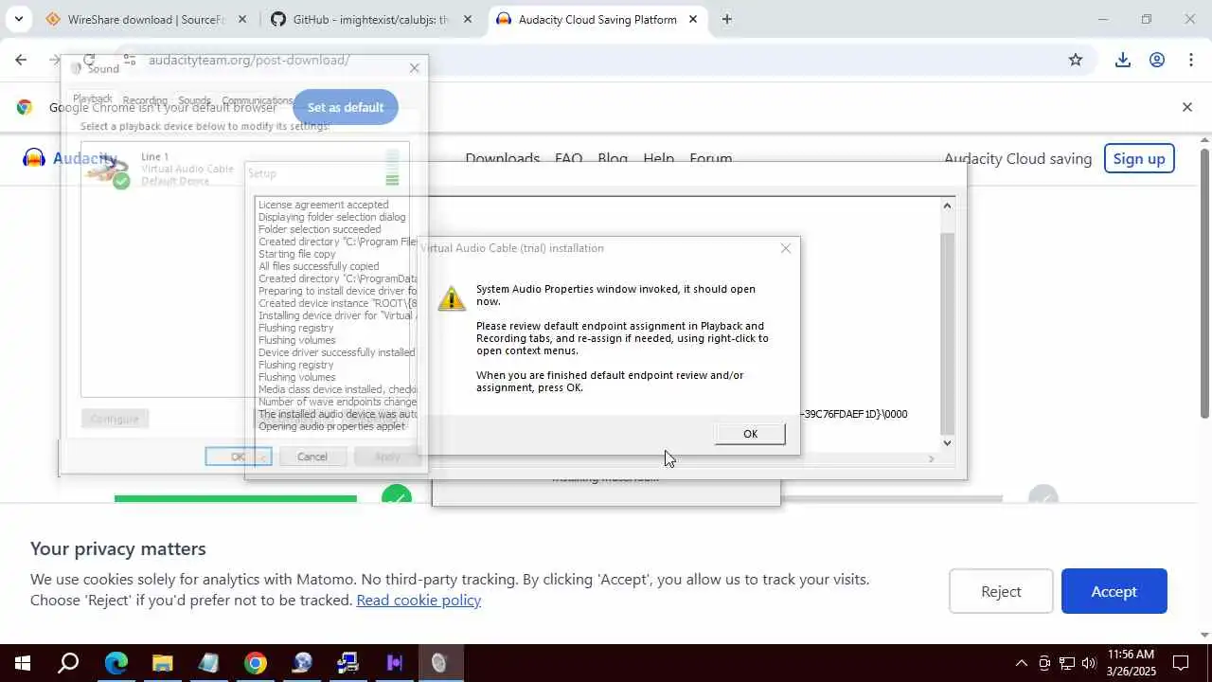Open the volume icon in system tray
The height and width of the screenshot is (682, 1212).
pos(1089,663)
